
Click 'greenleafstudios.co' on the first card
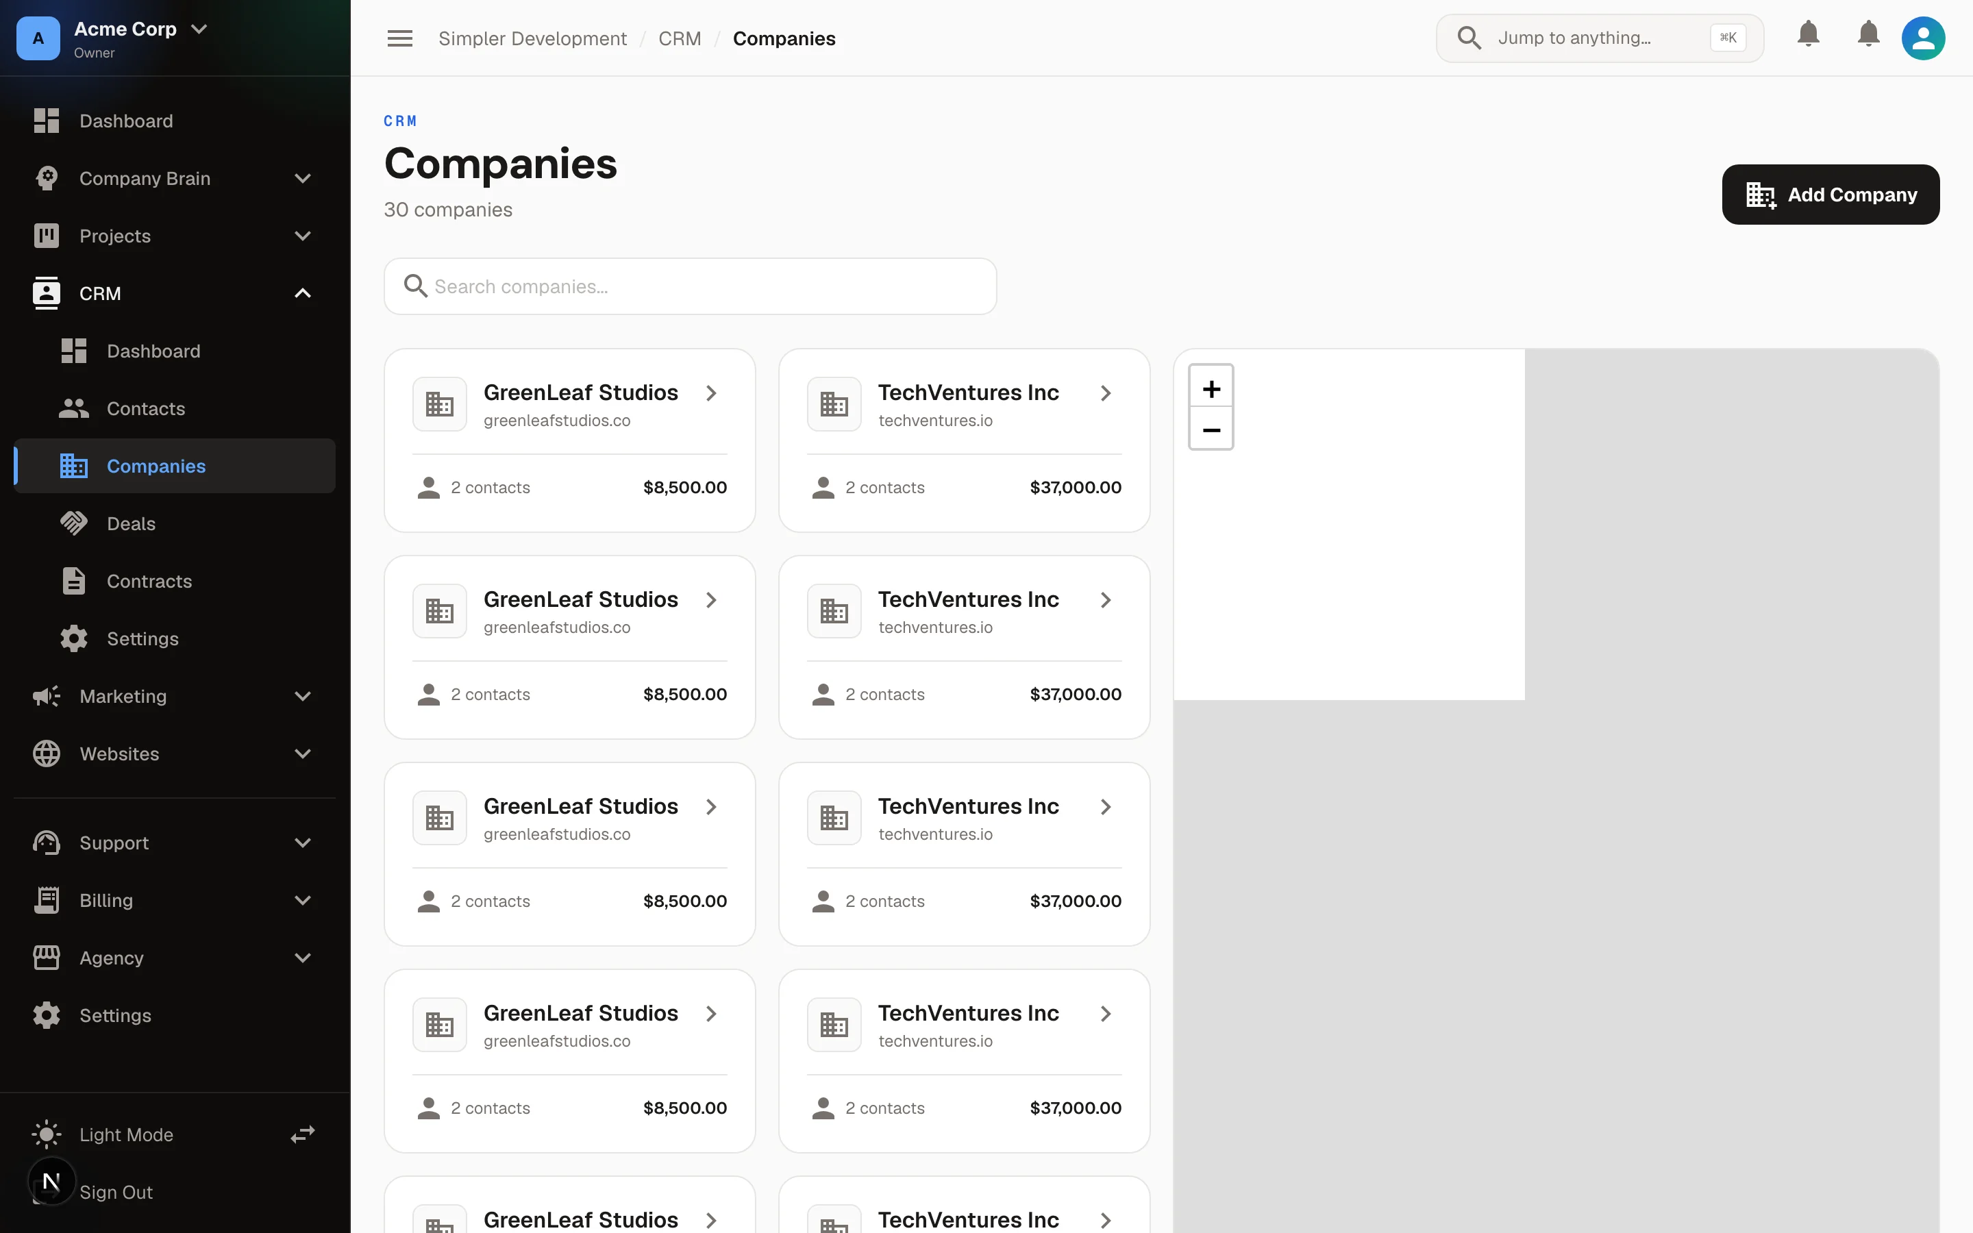(x=557, y=421)
